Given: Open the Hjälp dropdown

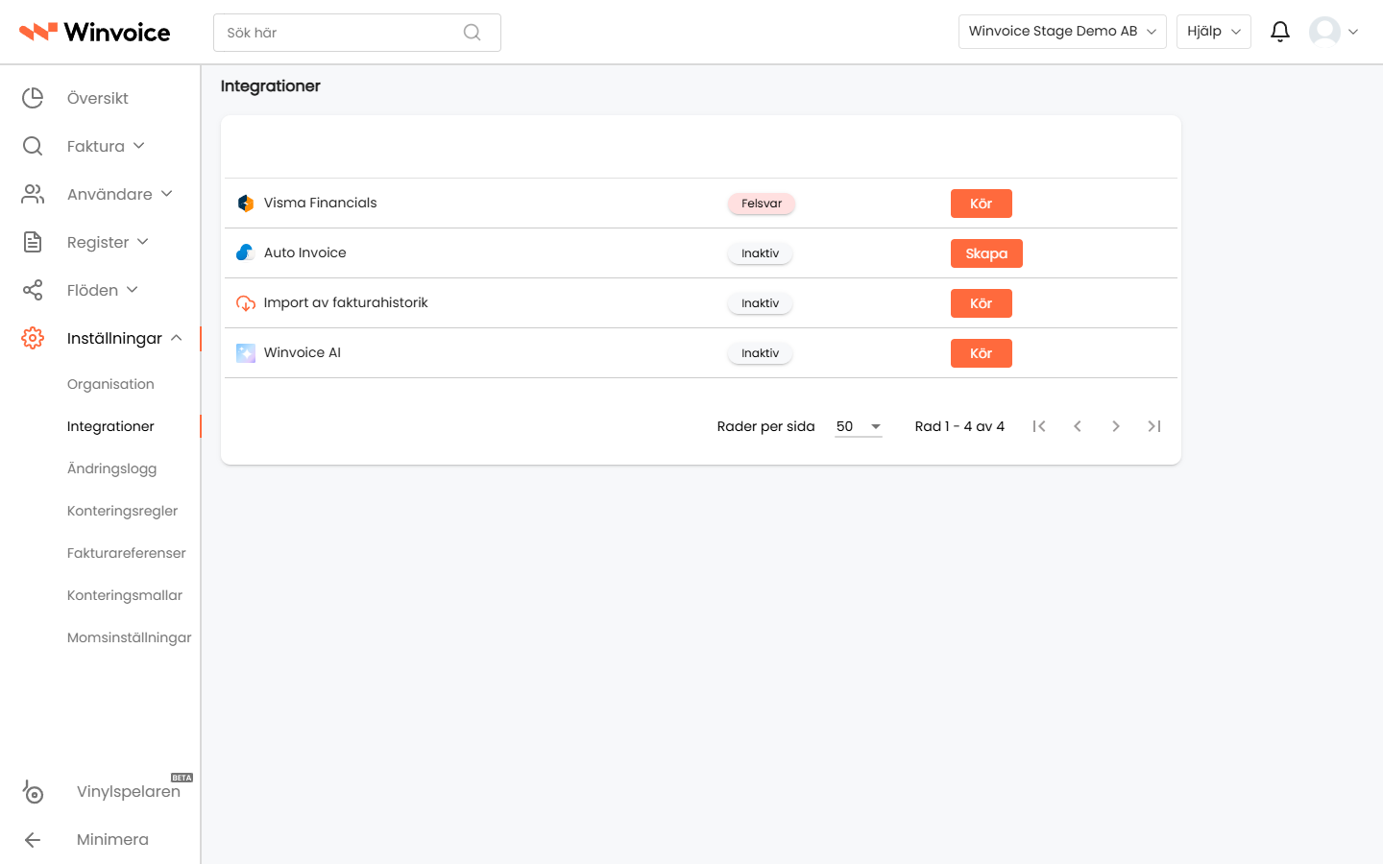Looking at the screenshot, I should pyautogui.click(x=1214, y=32).
